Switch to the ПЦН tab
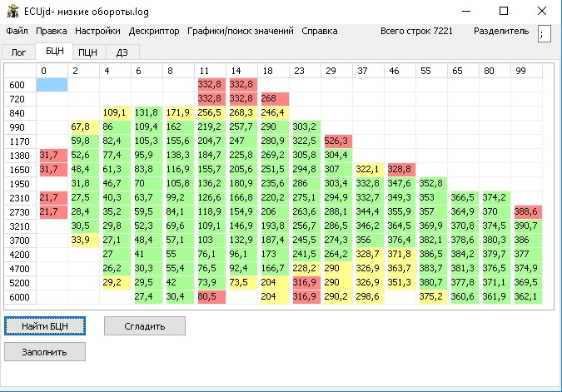This screenshot has height=392, width=562. point(87,52)
